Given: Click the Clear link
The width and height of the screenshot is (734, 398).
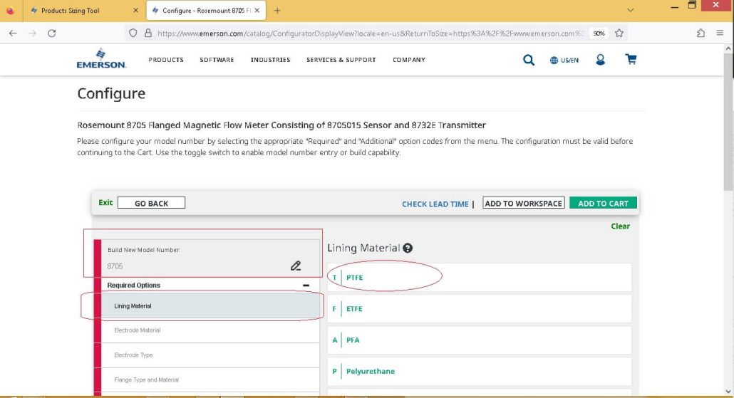Looking at the screenshot, I should [x=620, y=226].
